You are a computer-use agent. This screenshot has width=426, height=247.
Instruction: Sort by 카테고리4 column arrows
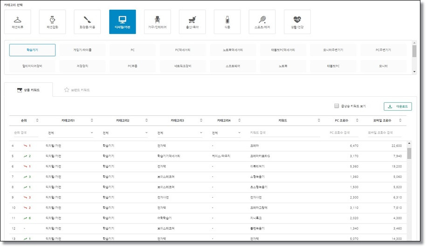(x=240, y=120)
